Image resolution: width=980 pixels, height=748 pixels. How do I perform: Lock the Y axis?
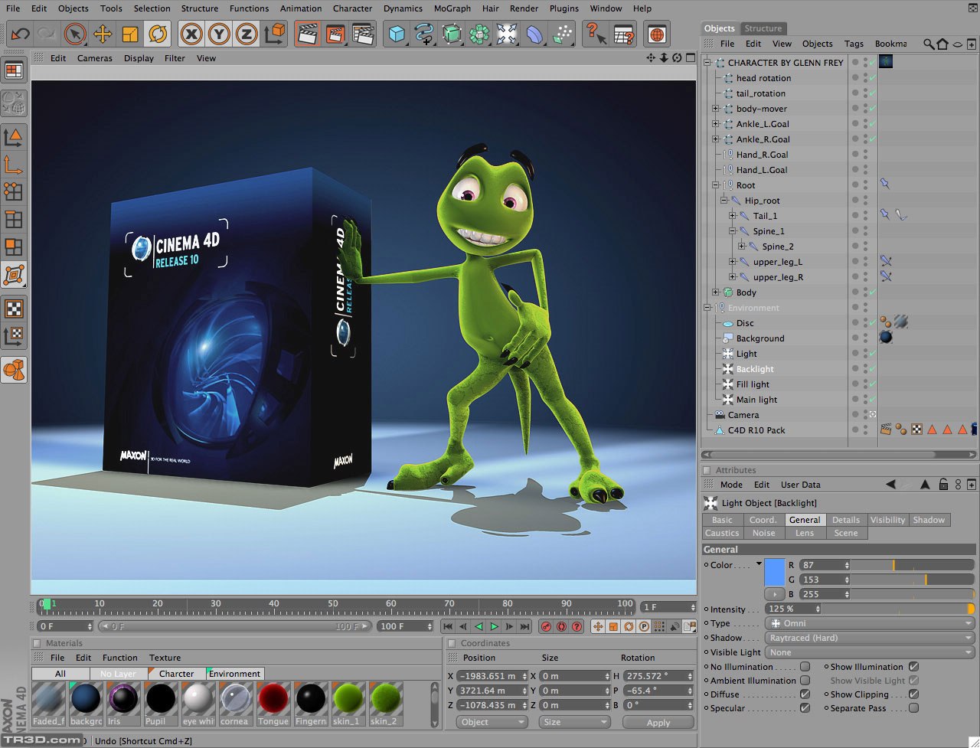[218, 34]
